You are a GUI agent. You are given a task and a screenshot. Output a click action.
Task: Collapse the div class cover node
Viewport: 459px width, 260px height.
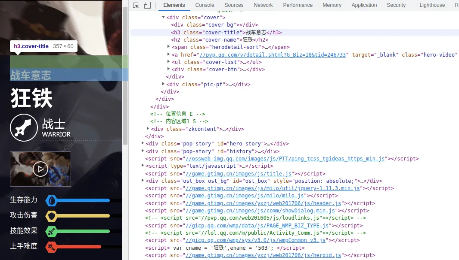click(x=164, y=18)
